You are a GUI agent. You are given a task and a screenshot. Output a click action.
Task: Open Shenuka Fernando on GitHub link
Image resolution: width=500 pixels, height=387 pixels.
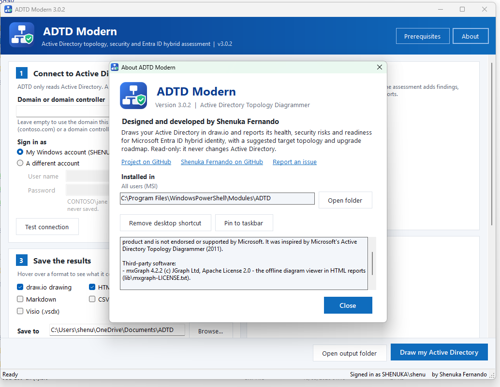point(222,162)
